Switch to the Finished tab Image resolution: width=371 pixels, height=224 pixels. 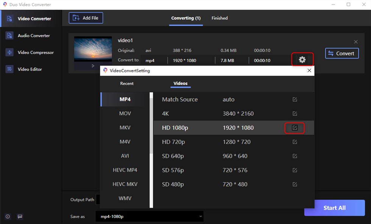[x=220, y=18]
